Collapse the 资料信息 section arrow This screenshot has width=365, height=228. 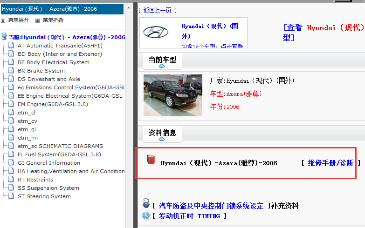point(162,139)
